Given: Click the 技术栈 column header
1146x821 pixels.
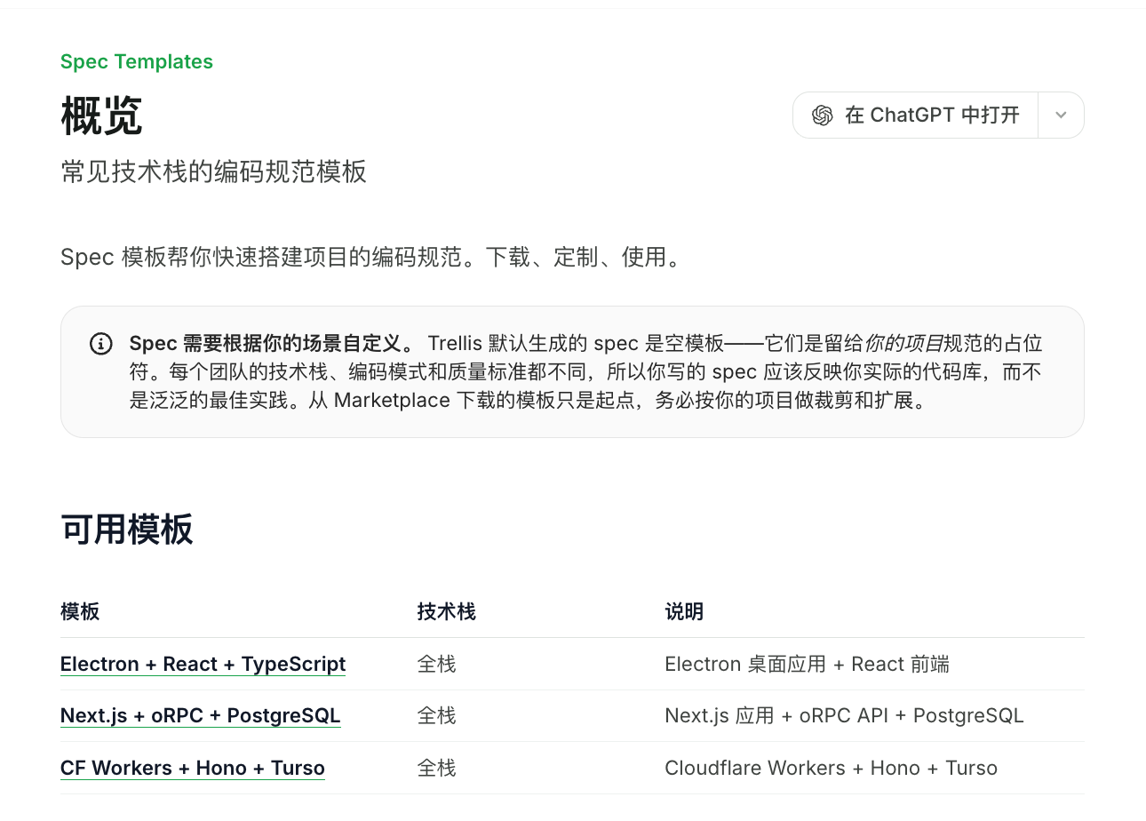Looking at the screenshot, I should point(447,611).
